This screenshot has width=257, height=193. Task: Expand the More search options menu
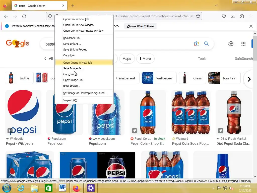[x=145, y=59]
